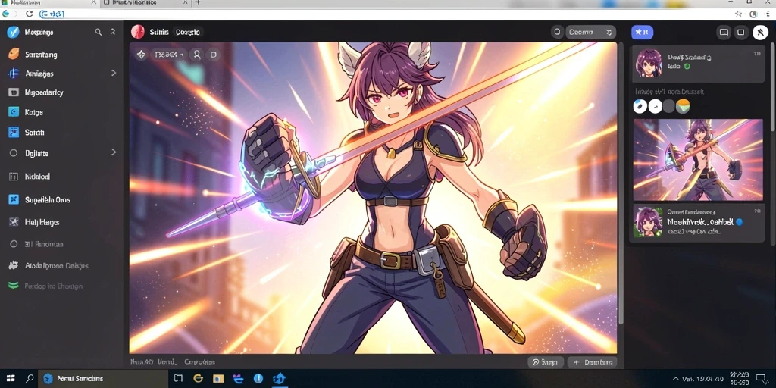
Task: Select the orange-green circle swatch
Action: point(683,106)
